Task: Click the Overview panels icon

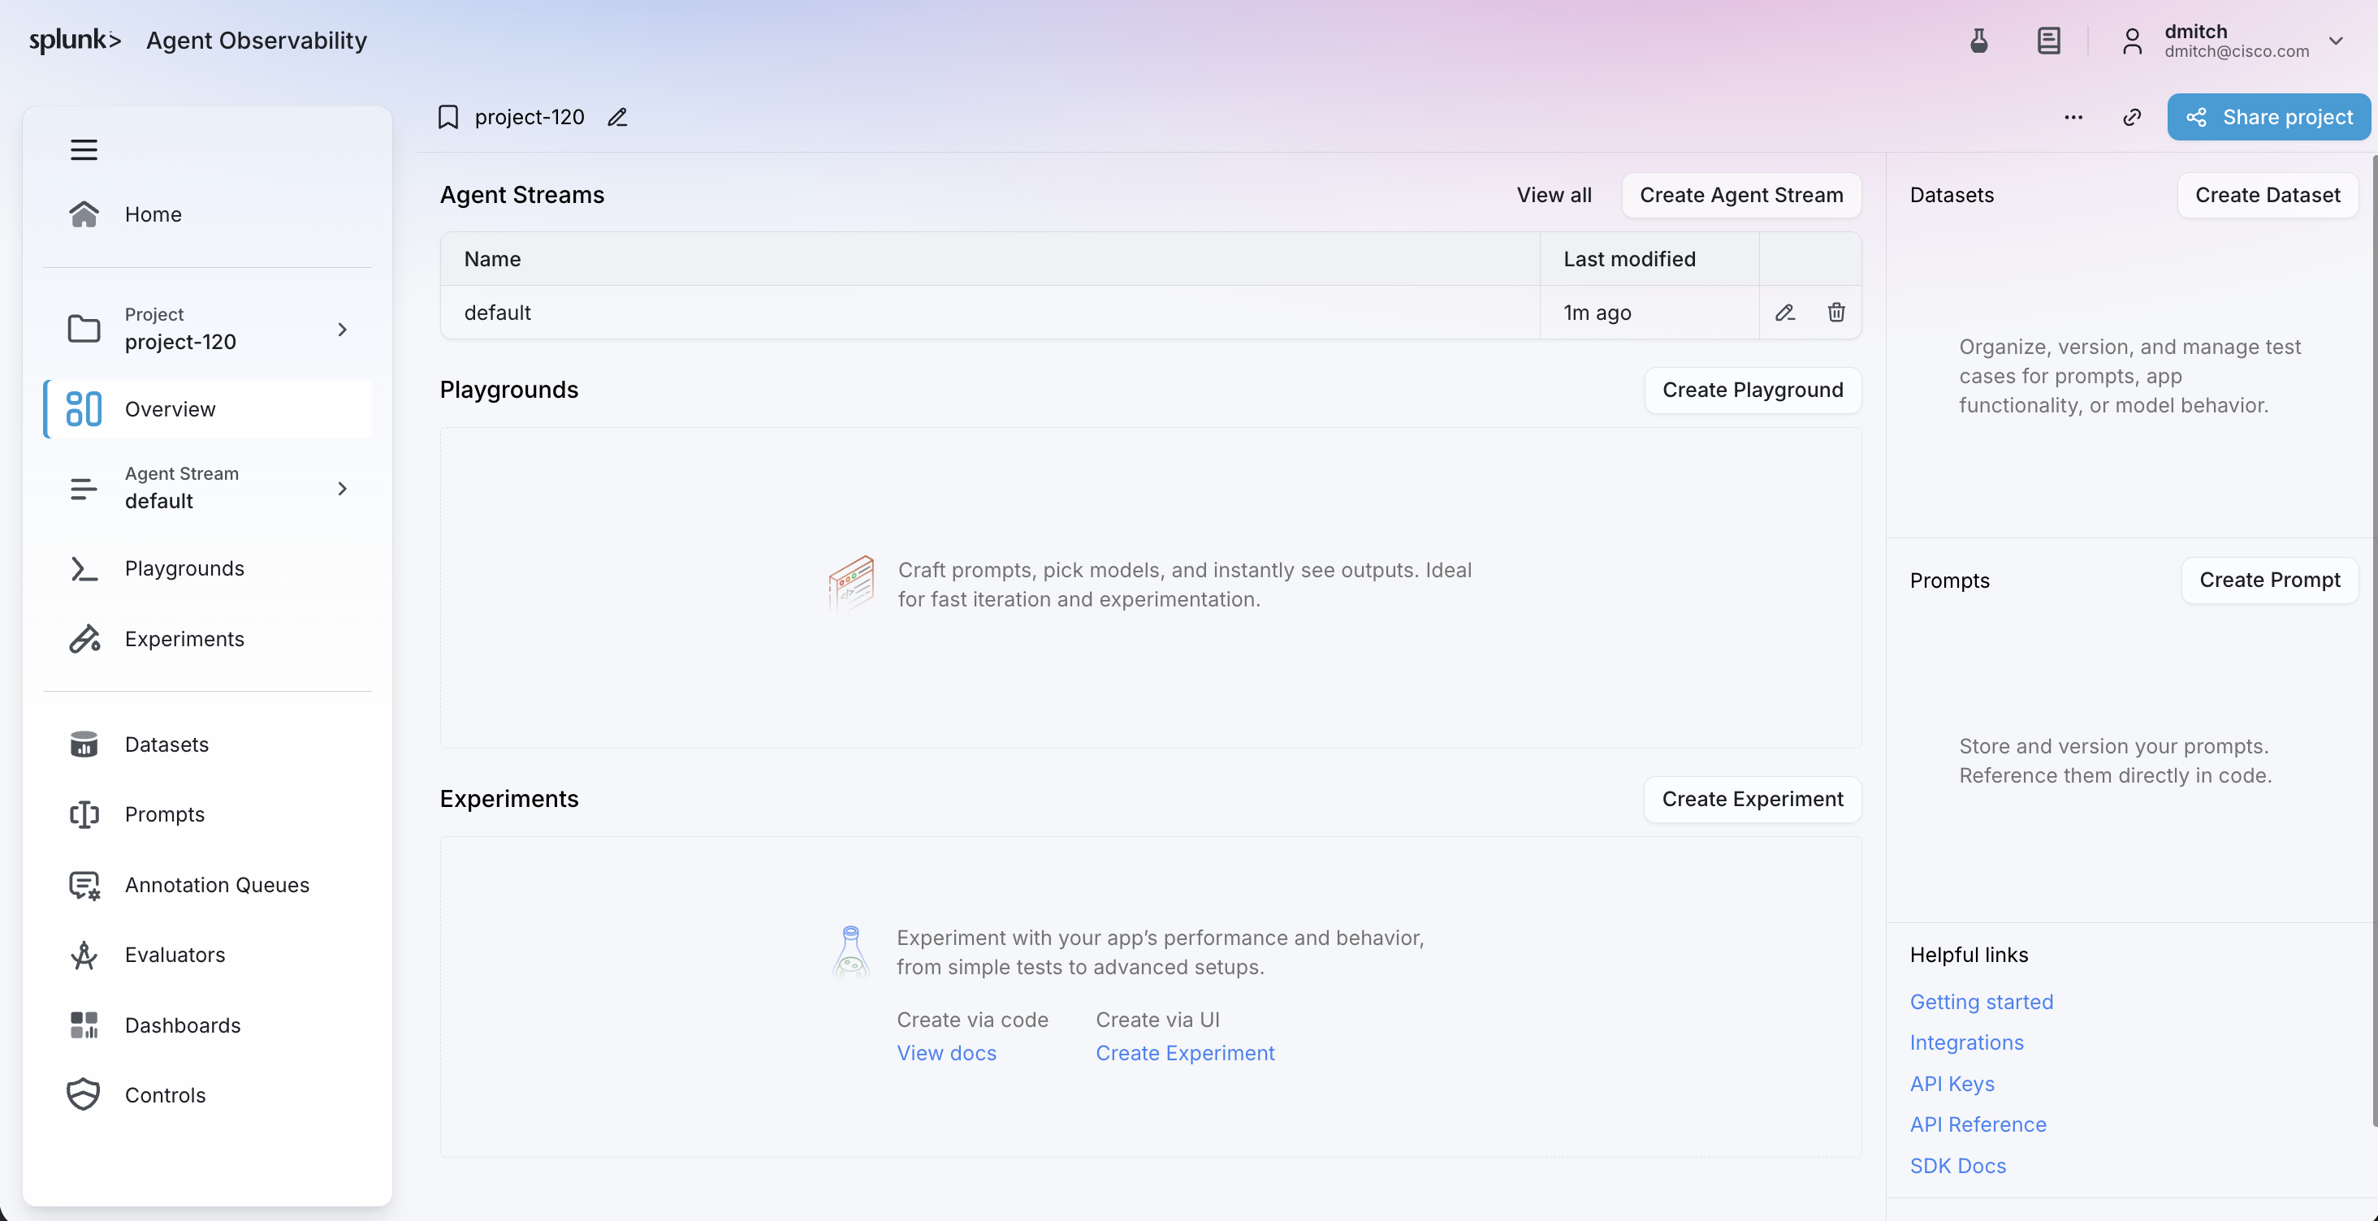Action: click(84, 409)
